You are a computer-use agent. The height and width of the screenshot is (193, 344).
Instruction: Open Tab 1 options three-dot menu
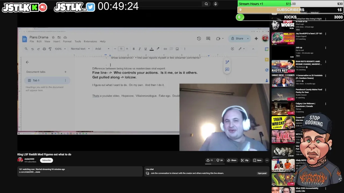coord(65,80)
